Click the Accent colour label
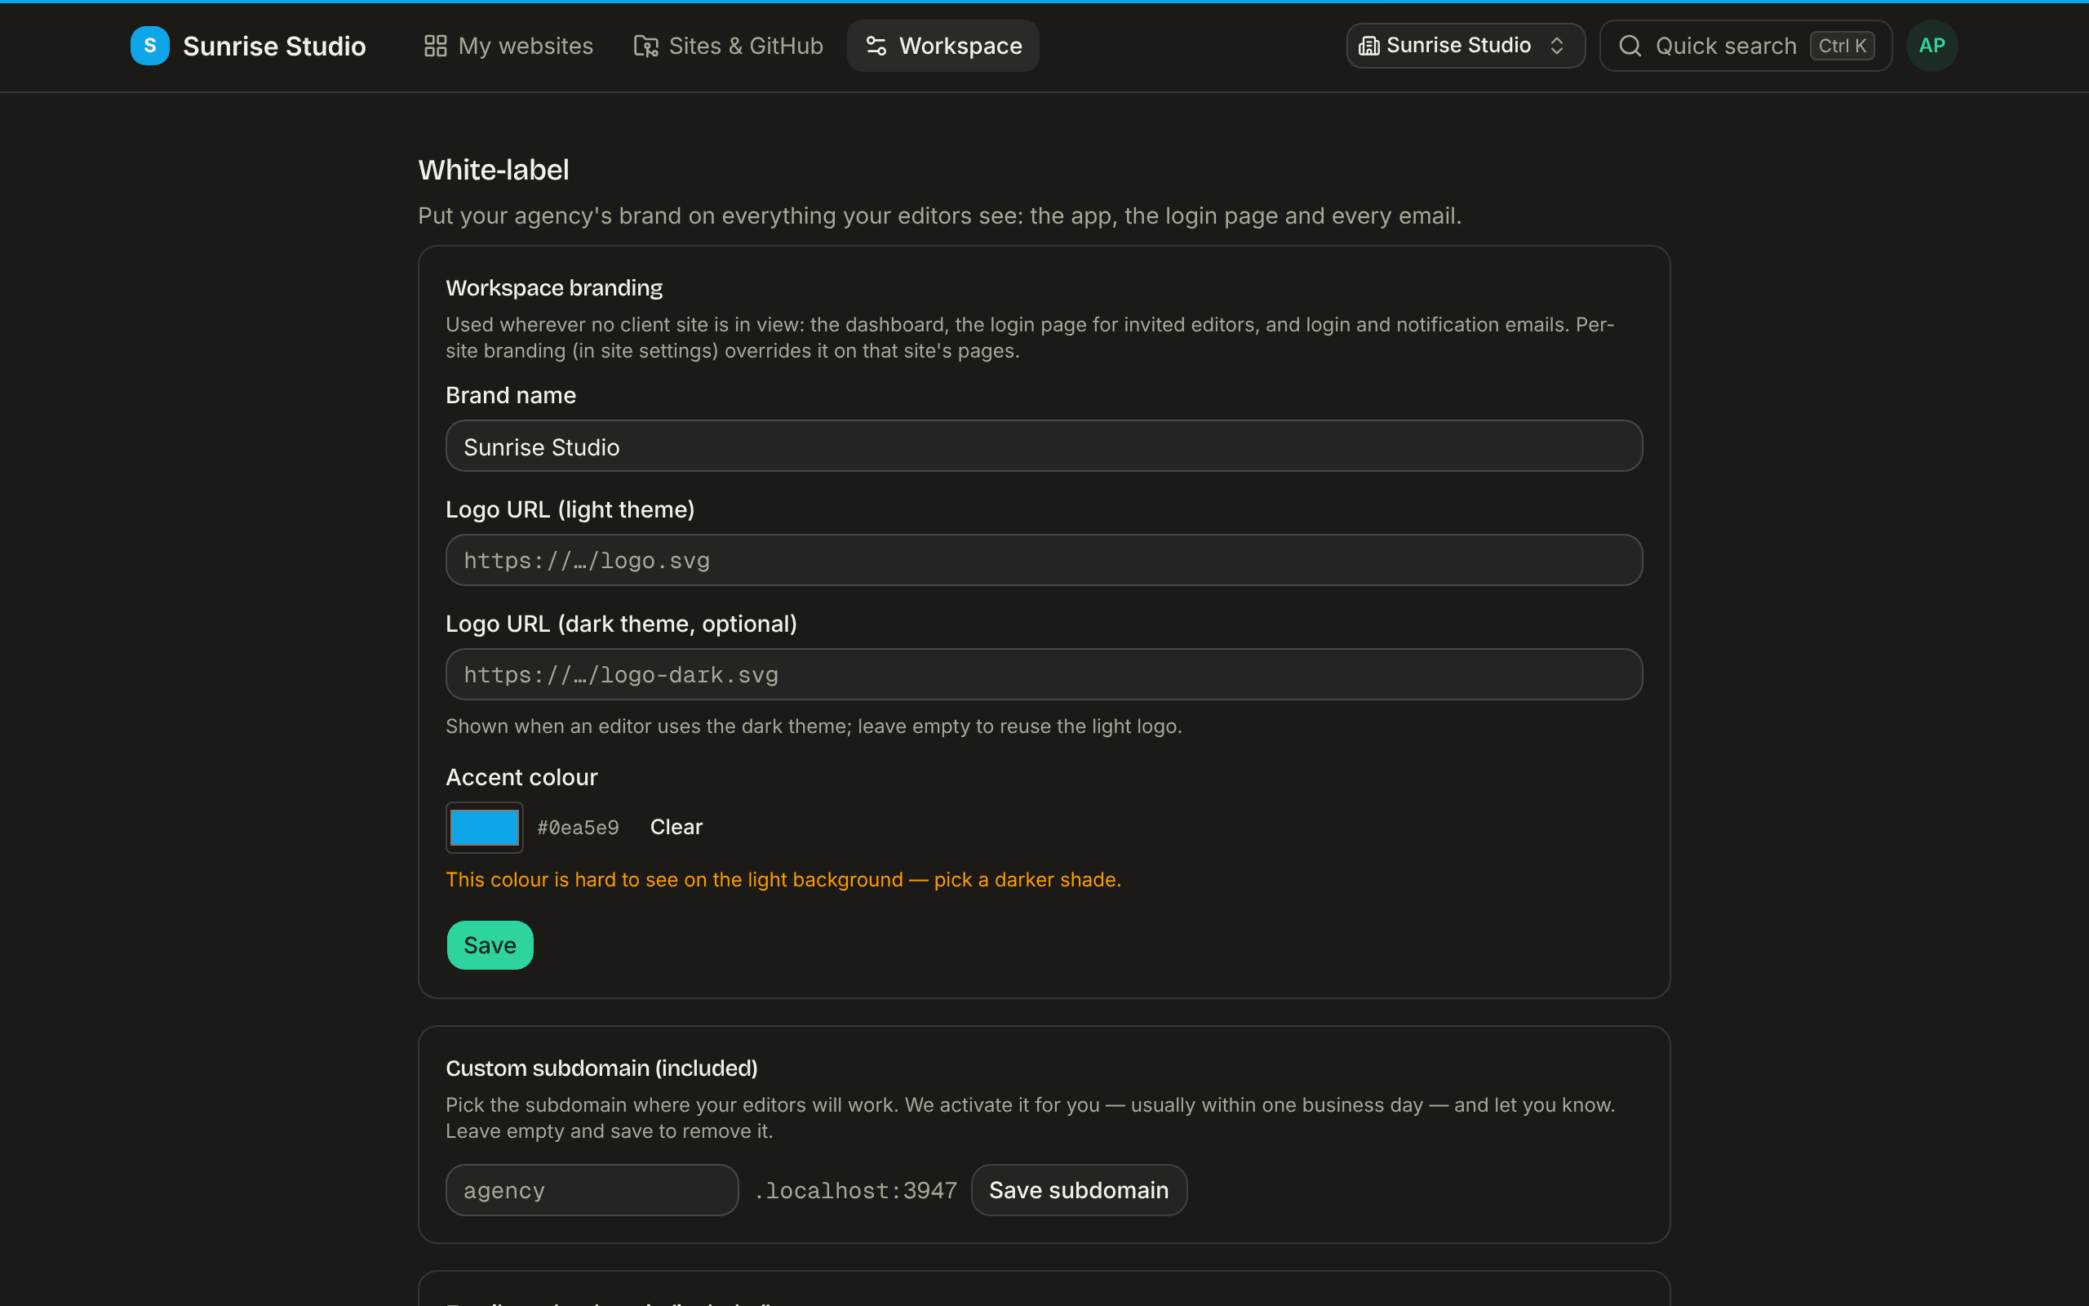The height and width of the screenshot is (1306, 2089). (x=521, y=777)
